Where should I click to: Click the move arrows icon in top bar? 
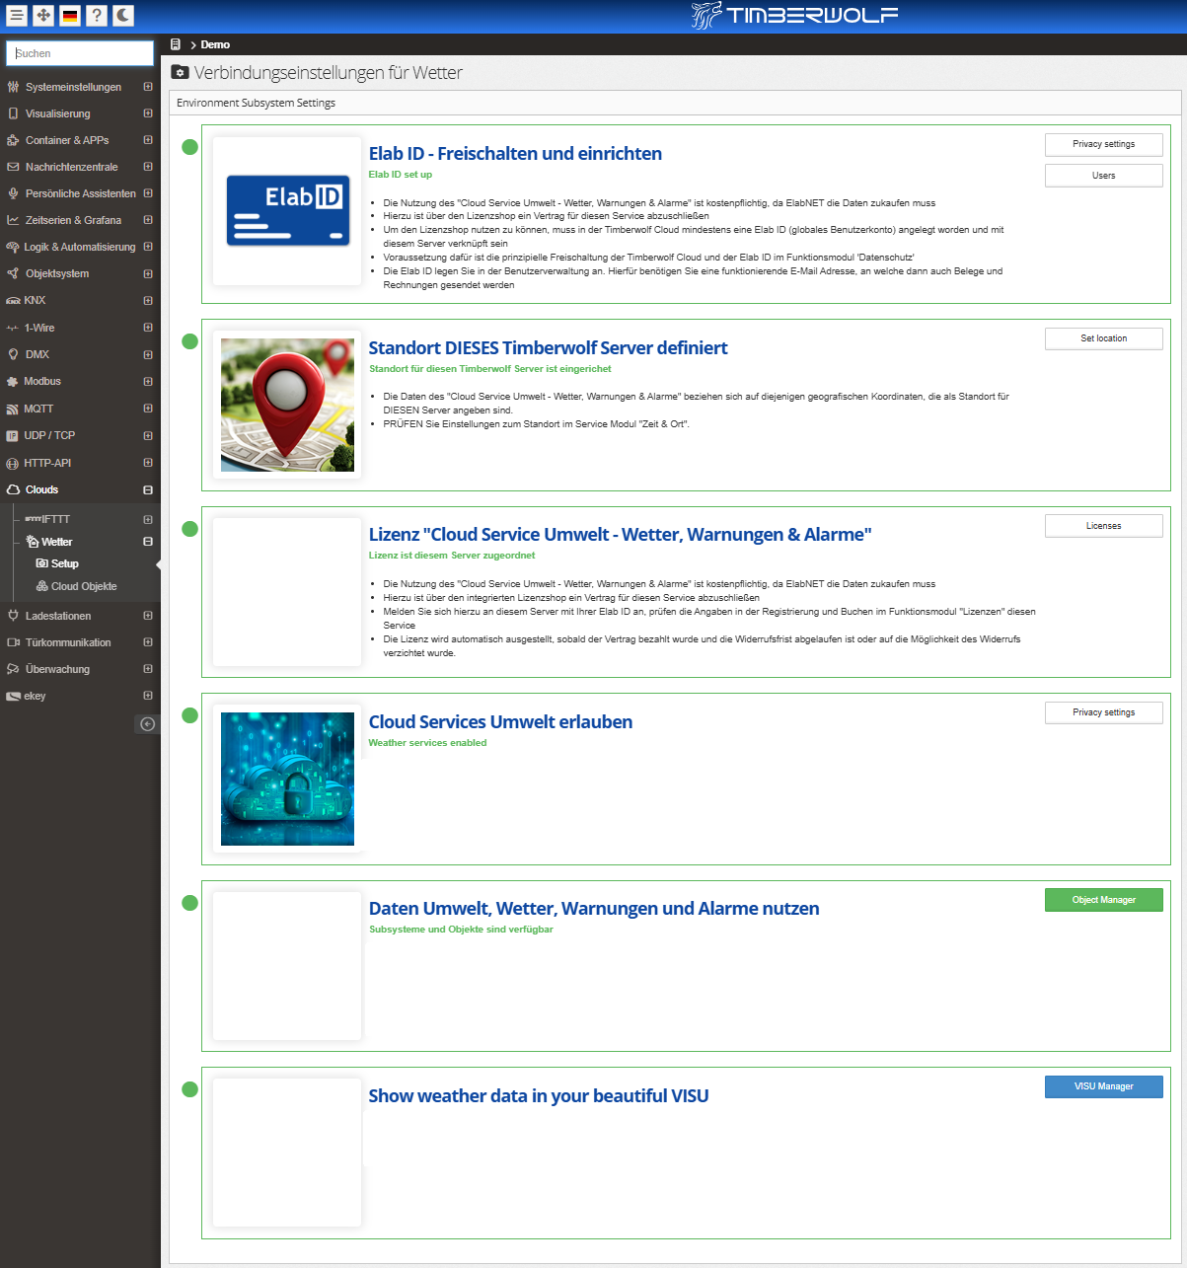43,16
